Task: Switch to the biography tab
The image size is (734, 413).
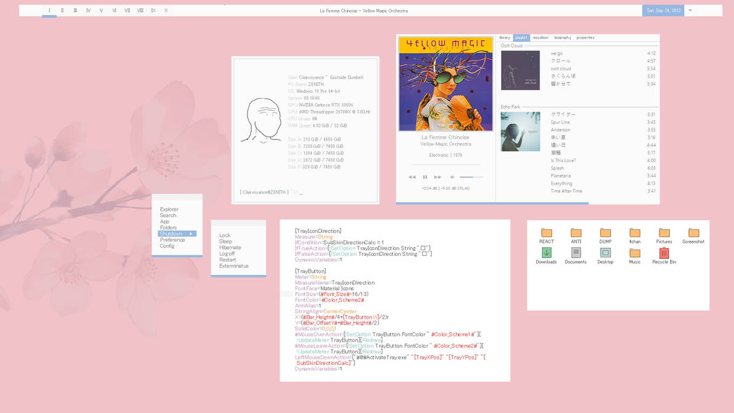Action: [x=562, y=38]
